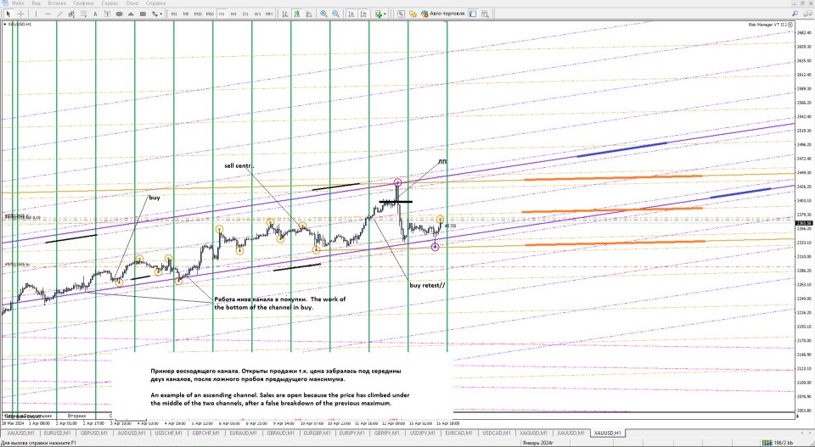The width and height of the screenshot is (815, 447).
Task: Switch to the EURUSD,M1 chart tab
Action: point(57,433)
